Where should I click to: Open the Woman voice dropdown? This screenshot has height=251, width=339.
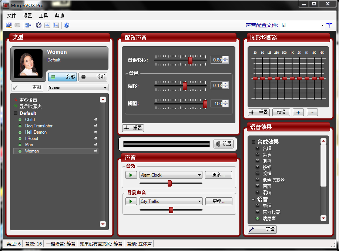(78, 87)
